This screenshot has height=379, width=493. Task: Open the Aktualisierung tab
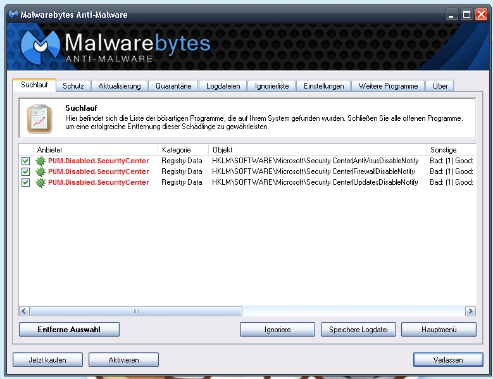click(120, 86)
